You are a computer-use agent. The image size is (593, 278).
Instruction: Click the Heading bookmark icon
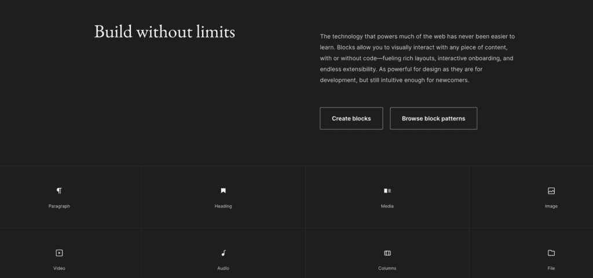pyautogui.click(x=223, y=191)
